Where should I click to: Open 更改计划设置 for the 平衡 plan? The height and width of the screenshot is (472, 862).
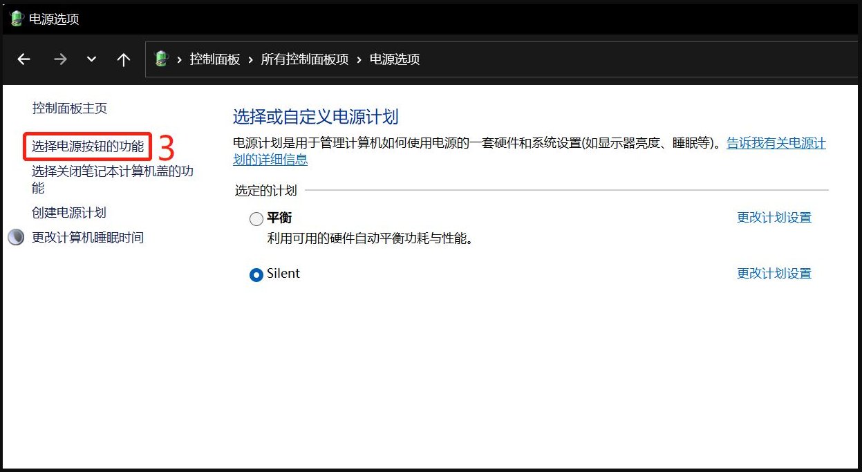(774, 217)
